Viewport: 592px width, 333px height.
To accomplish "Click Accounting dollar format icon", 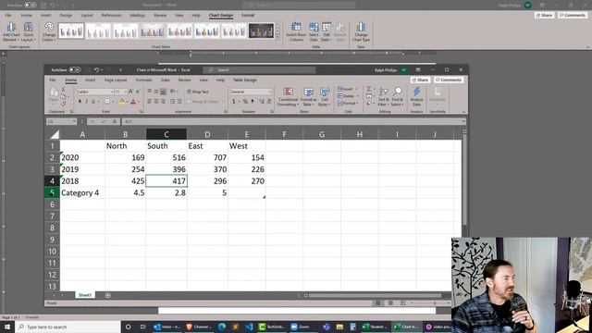I will point(234,102).
